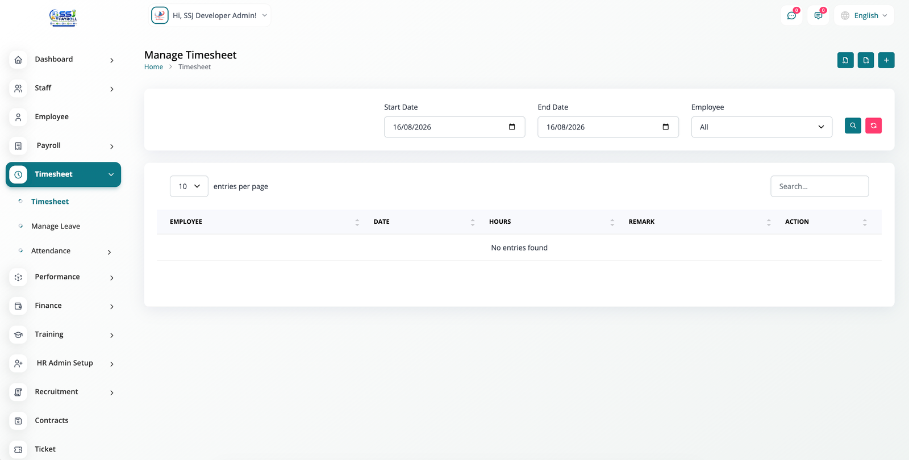Click the table Search input box
The width and height of the screenshot is (909, 460).
point(819,186)
